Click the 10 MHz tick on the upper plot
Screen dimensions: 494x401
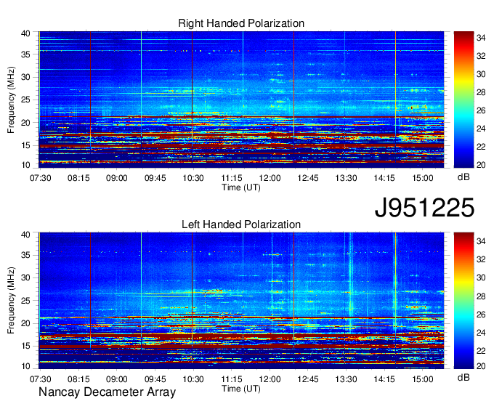[25, 165]
